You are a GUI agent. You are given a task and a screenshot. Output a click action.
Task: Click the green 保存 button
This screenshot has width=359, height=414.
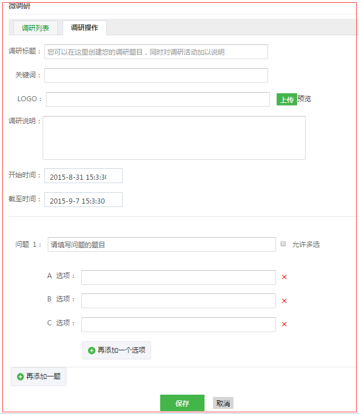(x=182, y=403)
